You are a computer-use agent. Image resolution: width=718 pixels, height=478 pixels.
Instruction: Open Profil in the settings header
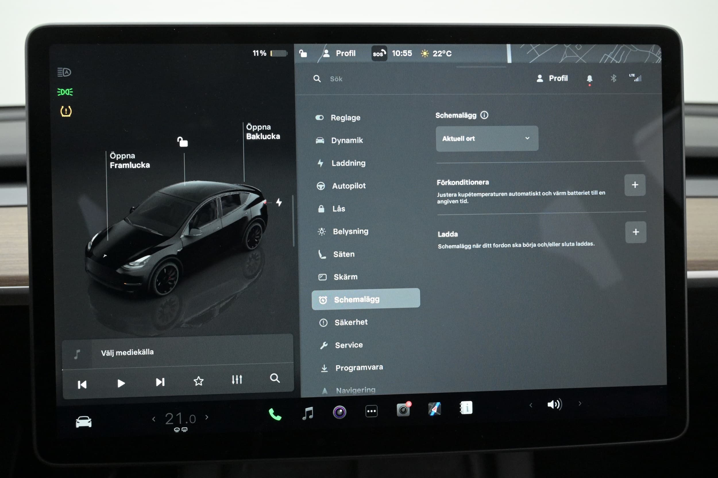click(x=552, y=78)
